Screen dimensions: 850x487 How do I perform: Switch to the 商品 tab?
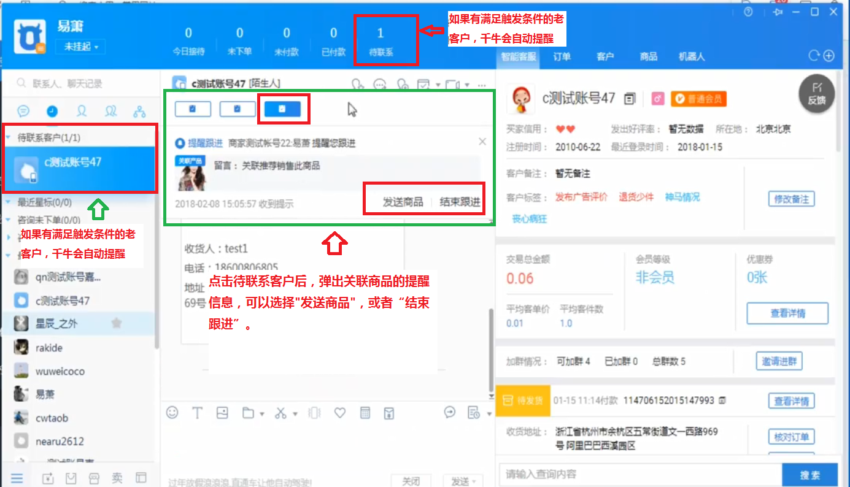[x=648, y=56]
